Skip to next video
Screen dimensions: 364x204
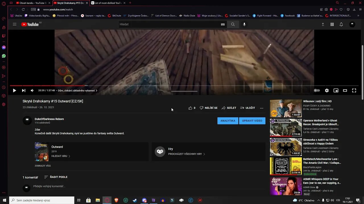[24, 91]
